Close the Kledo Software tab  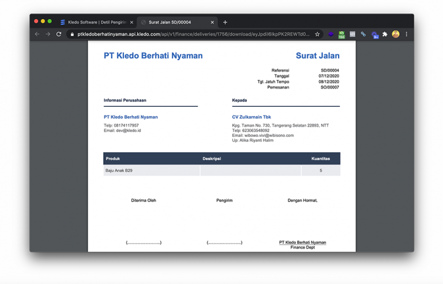coord(132,23)
